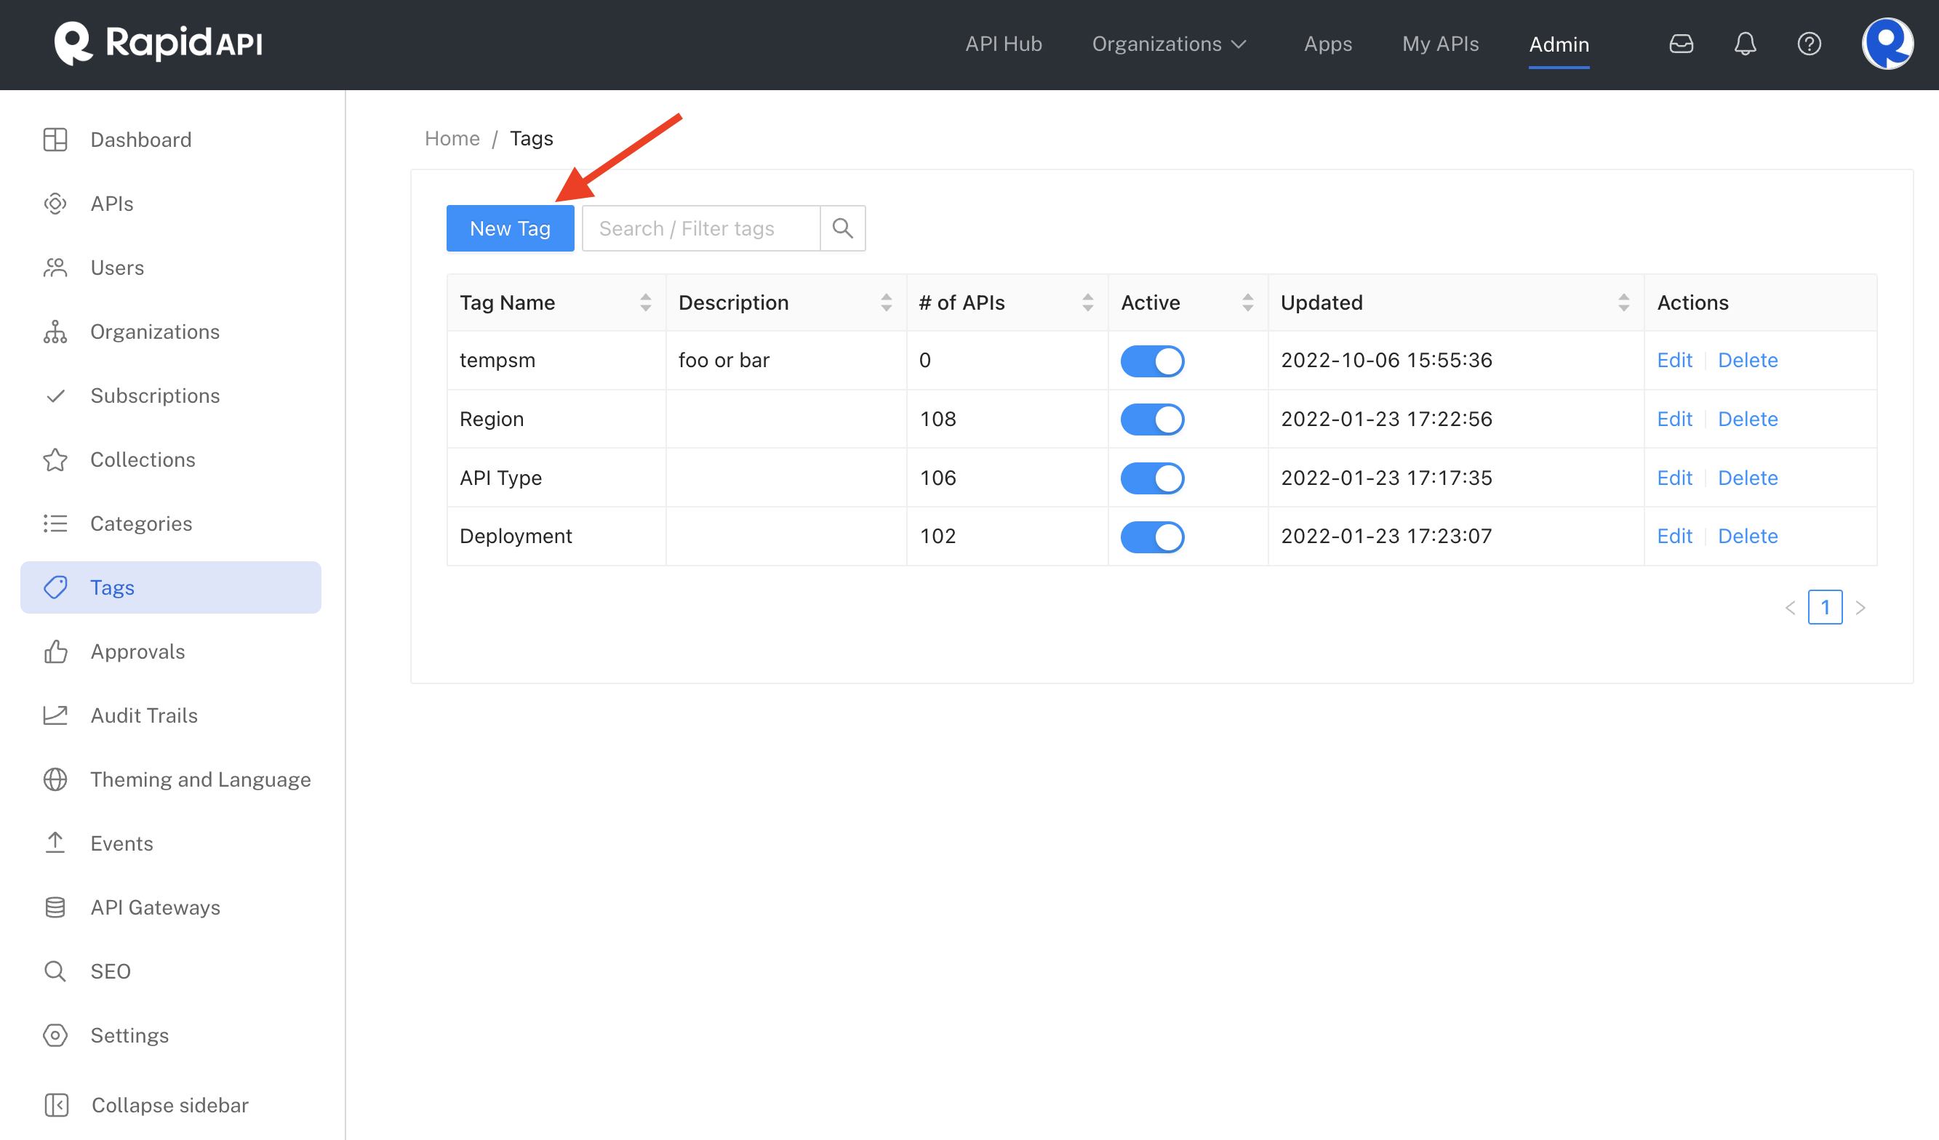Sort by # of APIs column
Image resolution: width=1939 pixels, height=1140 pixels.
[1087, 302]
